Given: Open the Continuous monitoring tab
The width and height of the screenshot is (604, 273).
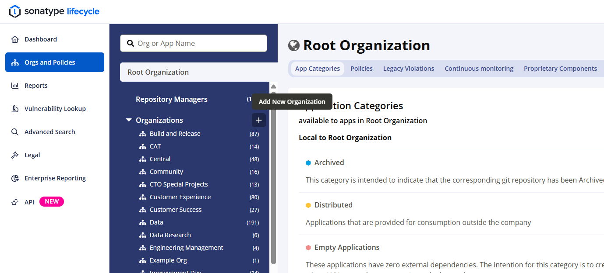Looking at the screenshot, I should [479, 69].
